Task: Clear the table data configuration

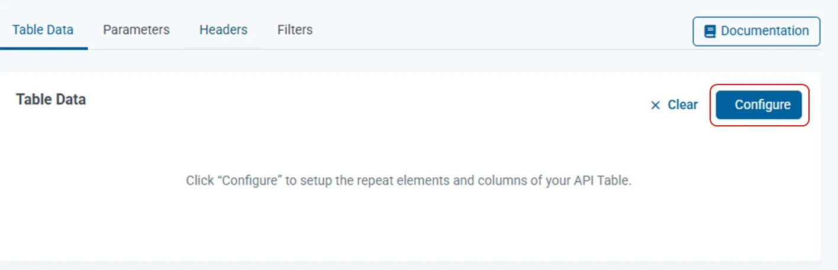Action: click(682, 105)
